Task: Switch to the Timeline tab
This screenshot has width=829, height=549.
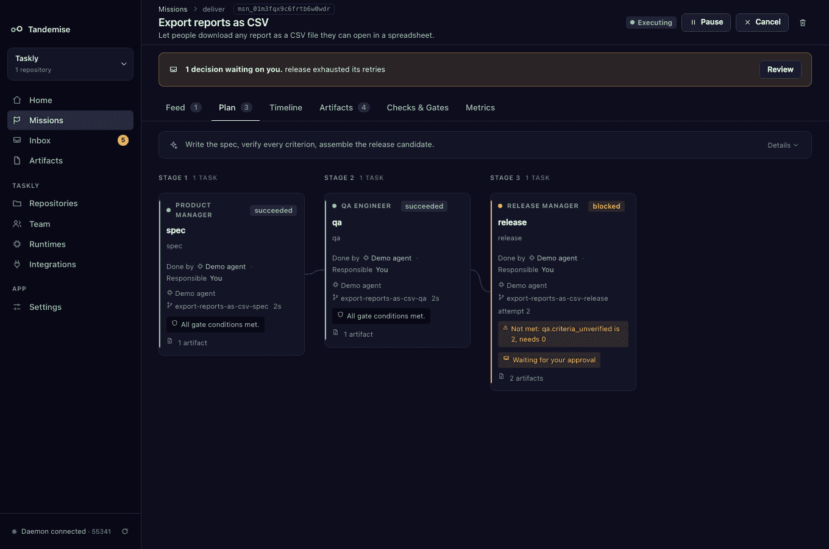Action: coord(286,107)
